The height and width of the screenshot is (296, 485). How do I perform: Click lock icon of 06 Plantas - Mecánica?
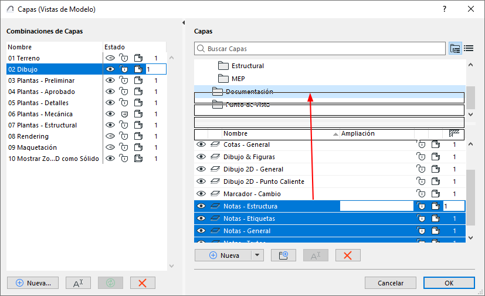124,114
